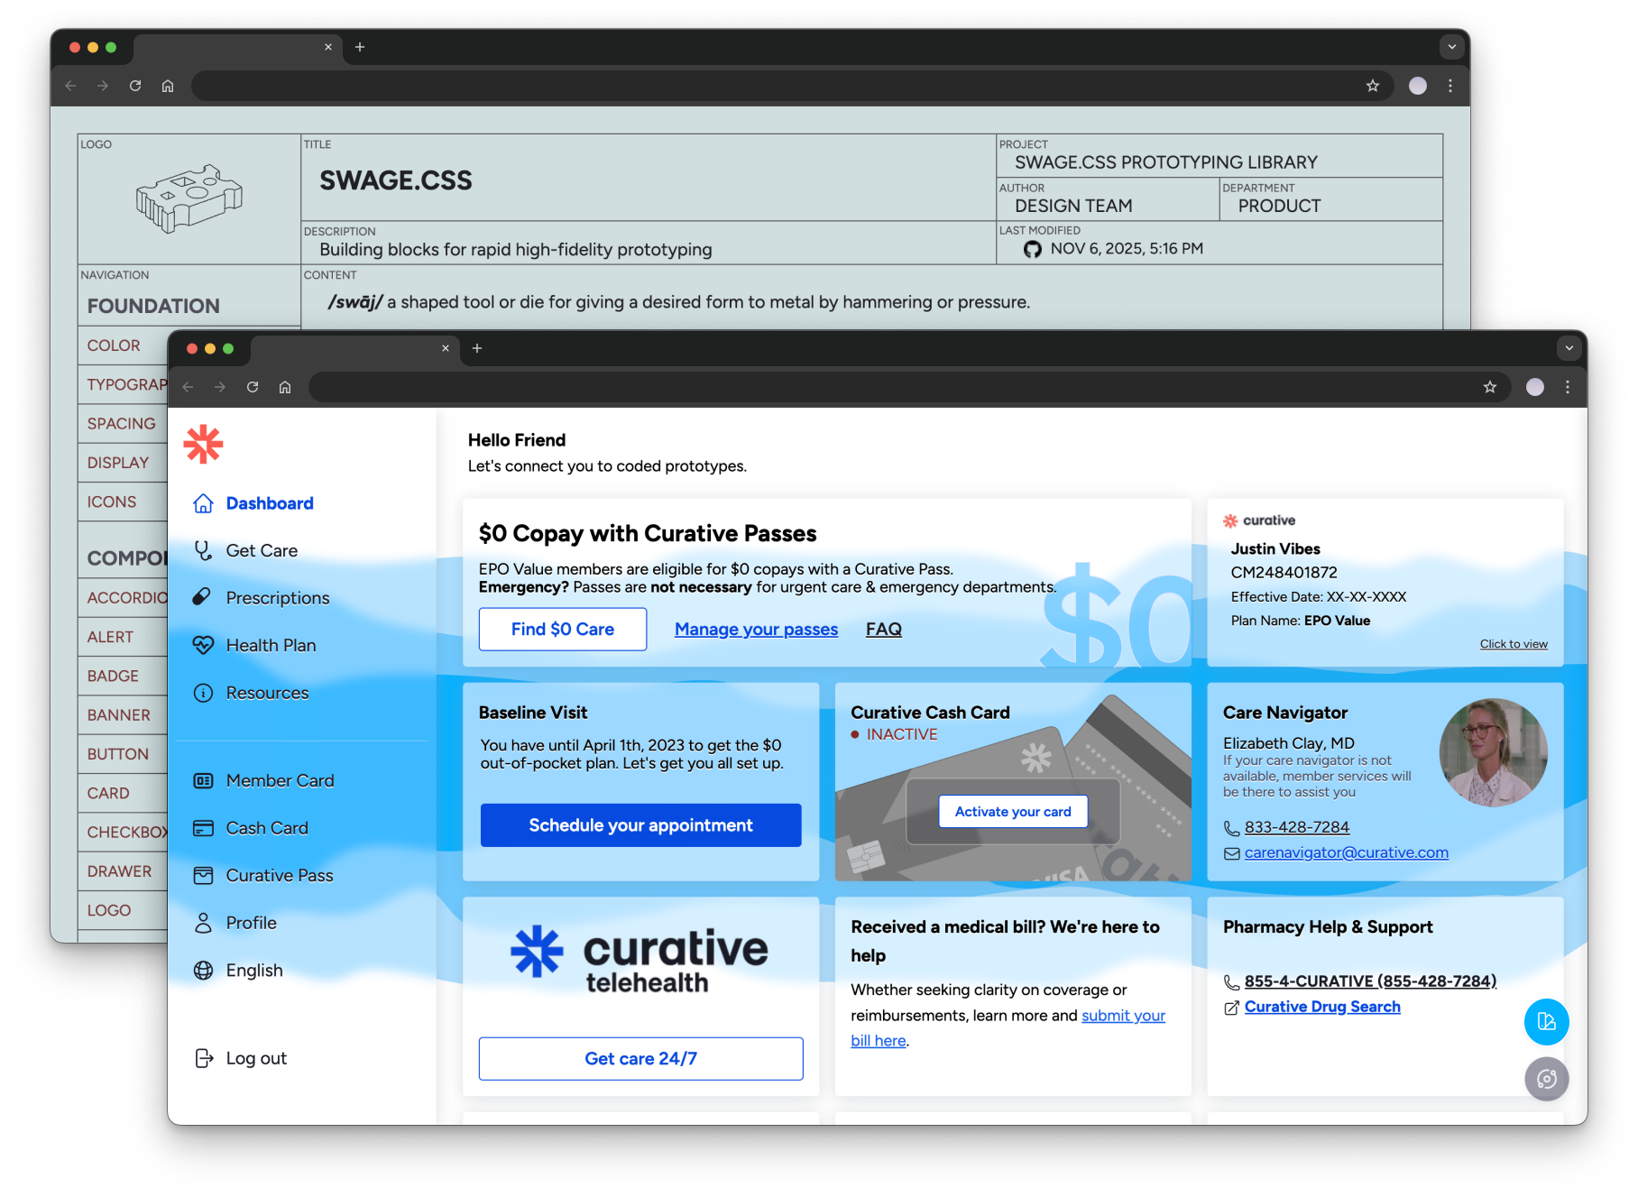This screenshot has height=1197, width=1638.
Task: Click the exit icon beside Log out
Action: click(204, 1058)
